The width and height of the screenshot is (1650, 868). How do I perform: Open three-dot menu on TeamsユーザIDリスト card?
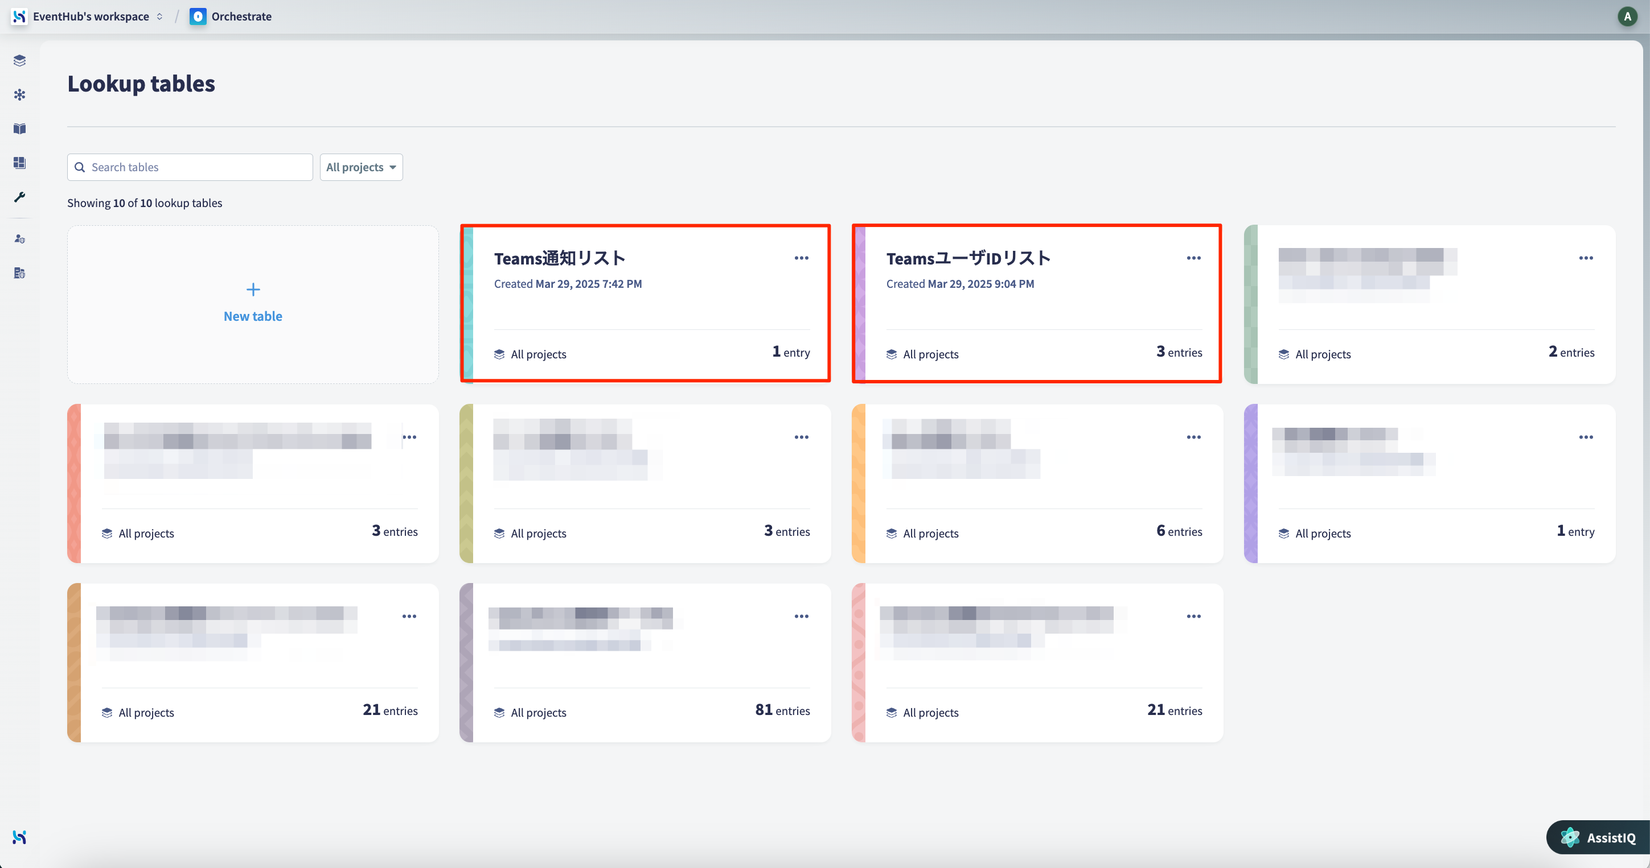pos(1193,258)
